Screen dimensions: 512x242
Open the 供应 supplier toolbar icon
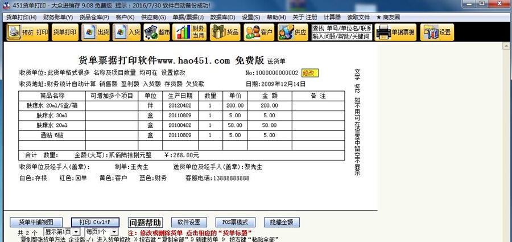click(293, 32)
